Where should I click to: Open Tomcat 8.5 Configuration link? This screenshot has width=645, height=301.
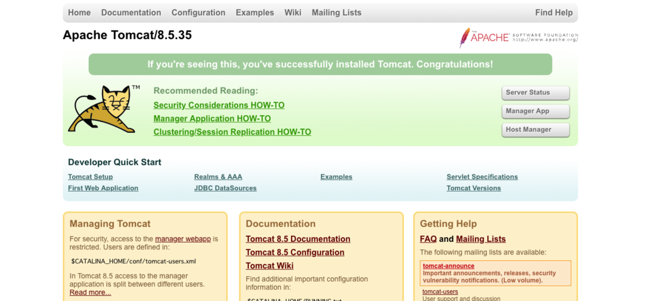pyautogui.click(x=295, y=253)
